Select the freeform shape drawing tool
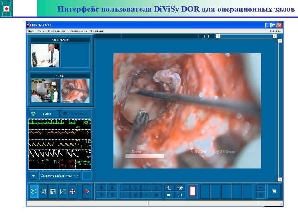The height and width of the screenshot is (223, 298). [x=135, y=188]
